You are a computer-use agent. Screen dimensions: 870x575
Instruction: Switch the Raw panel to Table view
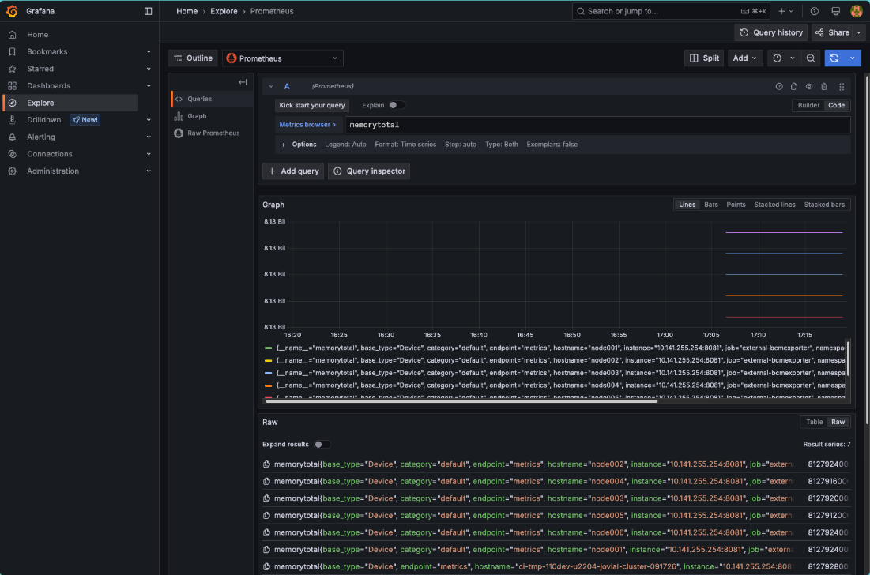pyautogui.click(x=815, y=421)
